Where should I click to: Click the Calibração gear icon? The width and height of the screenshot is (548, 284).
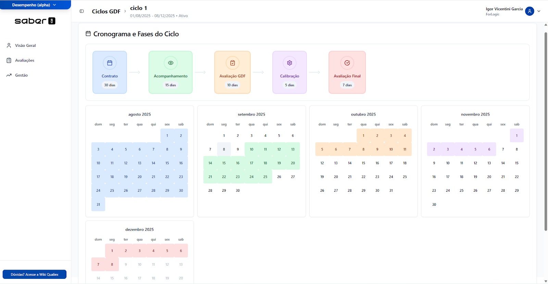click(289, 63)
